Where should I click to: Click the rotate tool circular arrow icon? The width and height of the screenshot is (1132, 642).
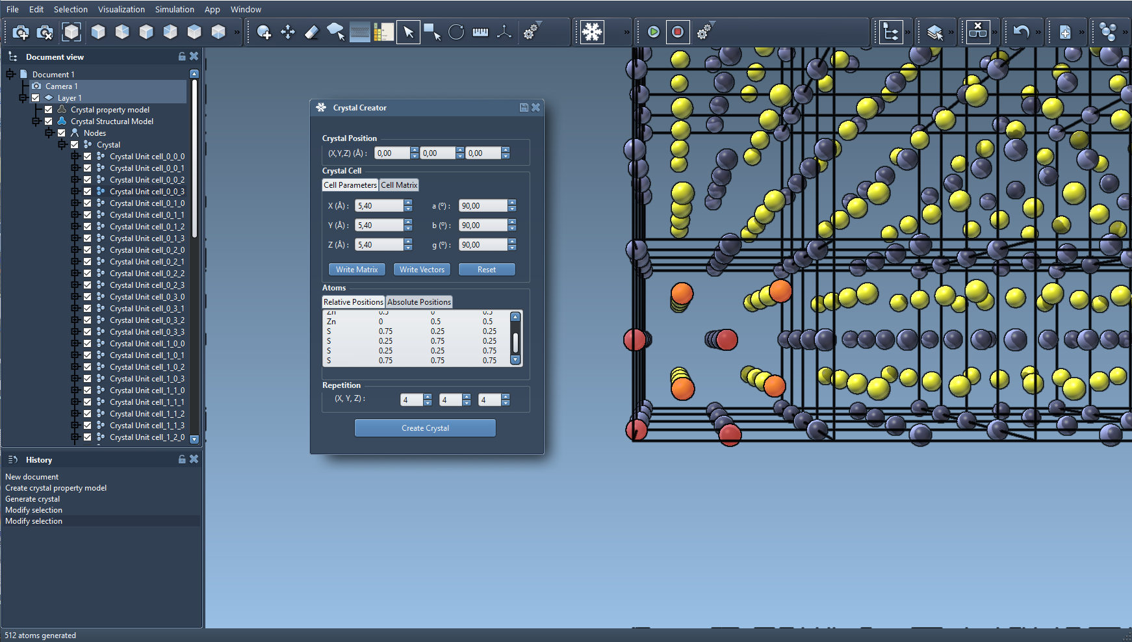456,32
